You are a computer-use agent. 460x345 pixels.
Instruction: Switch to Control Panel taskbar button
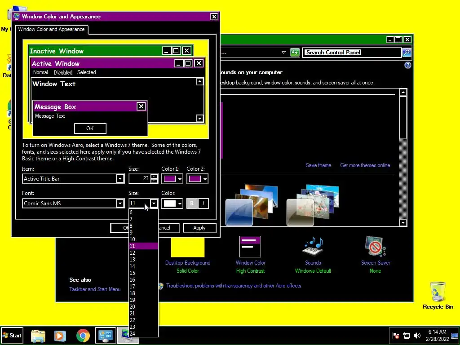point(105,336)
